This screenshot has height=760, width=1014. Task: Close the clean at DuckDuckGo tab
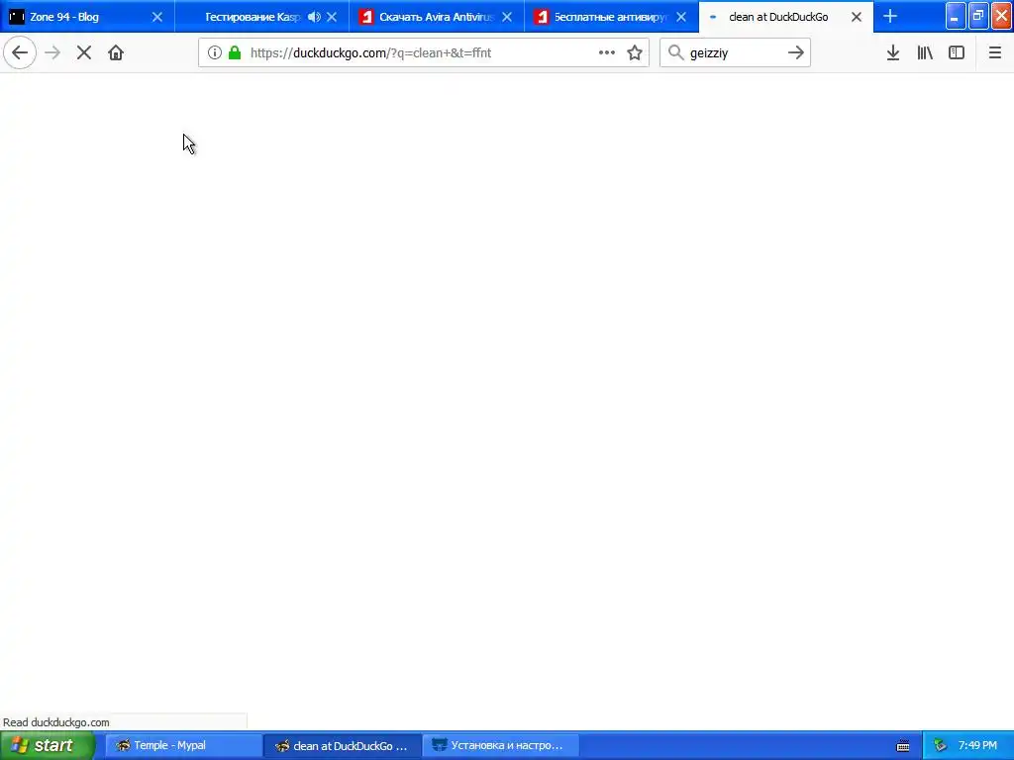click(x=857, y=17)
